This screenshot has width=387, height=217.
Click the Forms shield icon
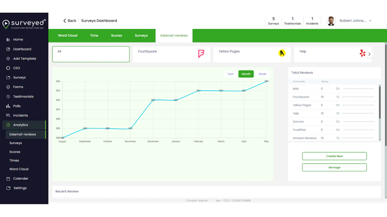[x=8, y=87]
